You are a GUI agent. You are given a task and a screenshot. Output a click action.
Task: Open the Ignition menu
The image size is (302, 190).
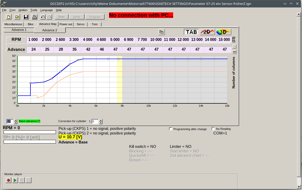coord(23,10)
